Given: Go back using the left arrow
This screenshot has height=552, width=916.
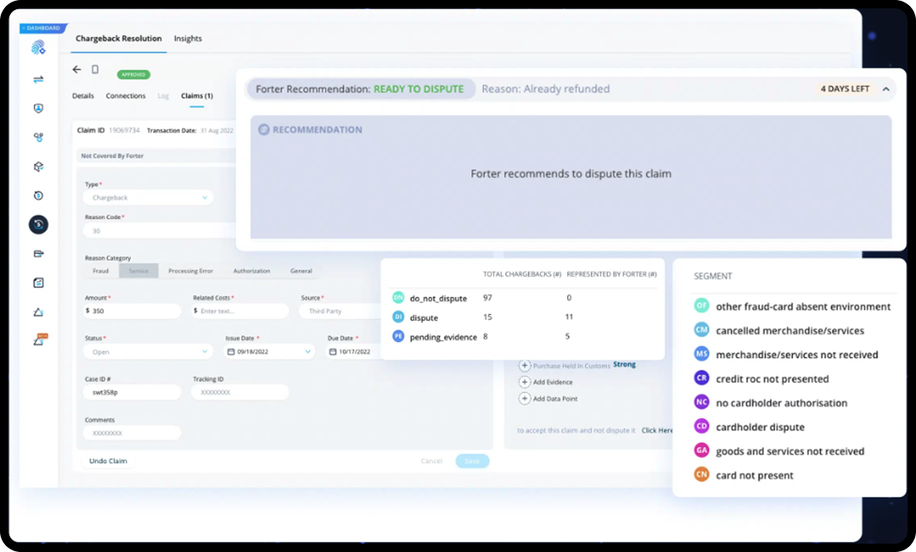Looking at the screenshot, I should pyautogui.click(x=76, y=70).
